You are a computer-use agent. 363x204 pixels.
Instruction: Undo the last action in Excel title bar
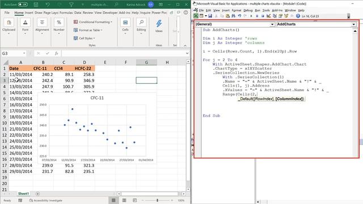click(48, 5)
